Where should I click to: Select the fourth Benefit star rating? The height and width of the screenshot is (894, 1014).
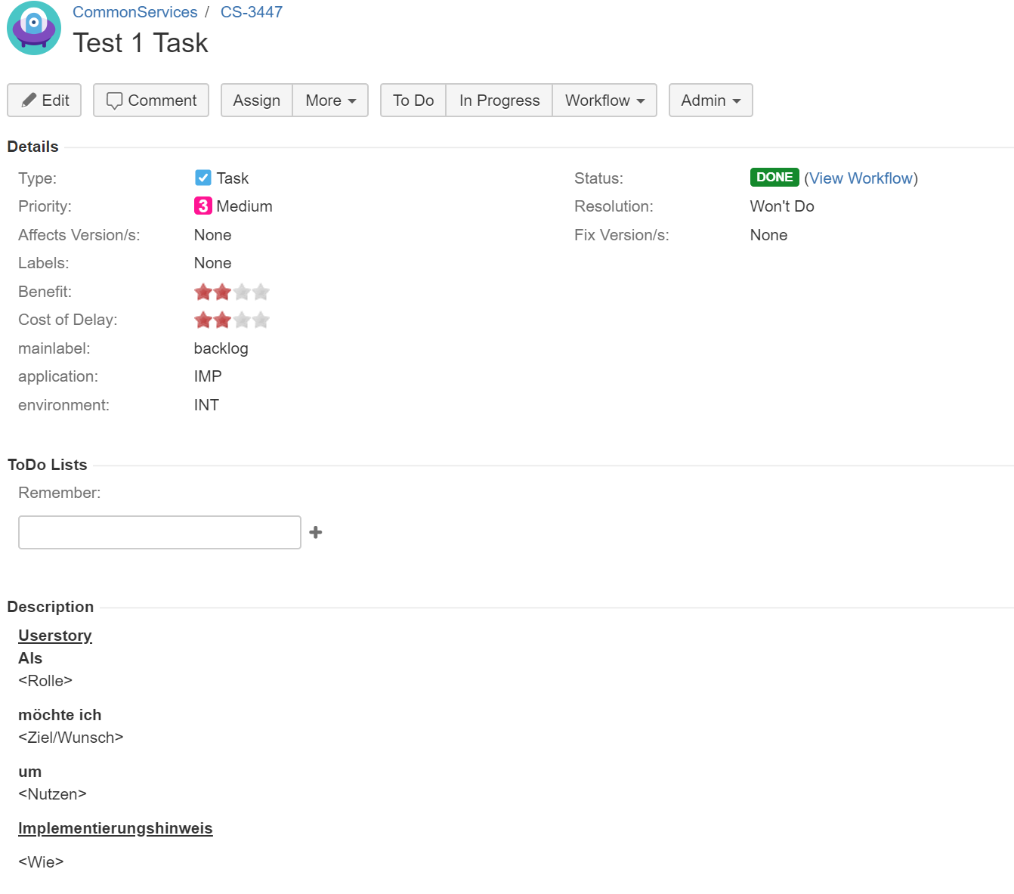[261, 292]
